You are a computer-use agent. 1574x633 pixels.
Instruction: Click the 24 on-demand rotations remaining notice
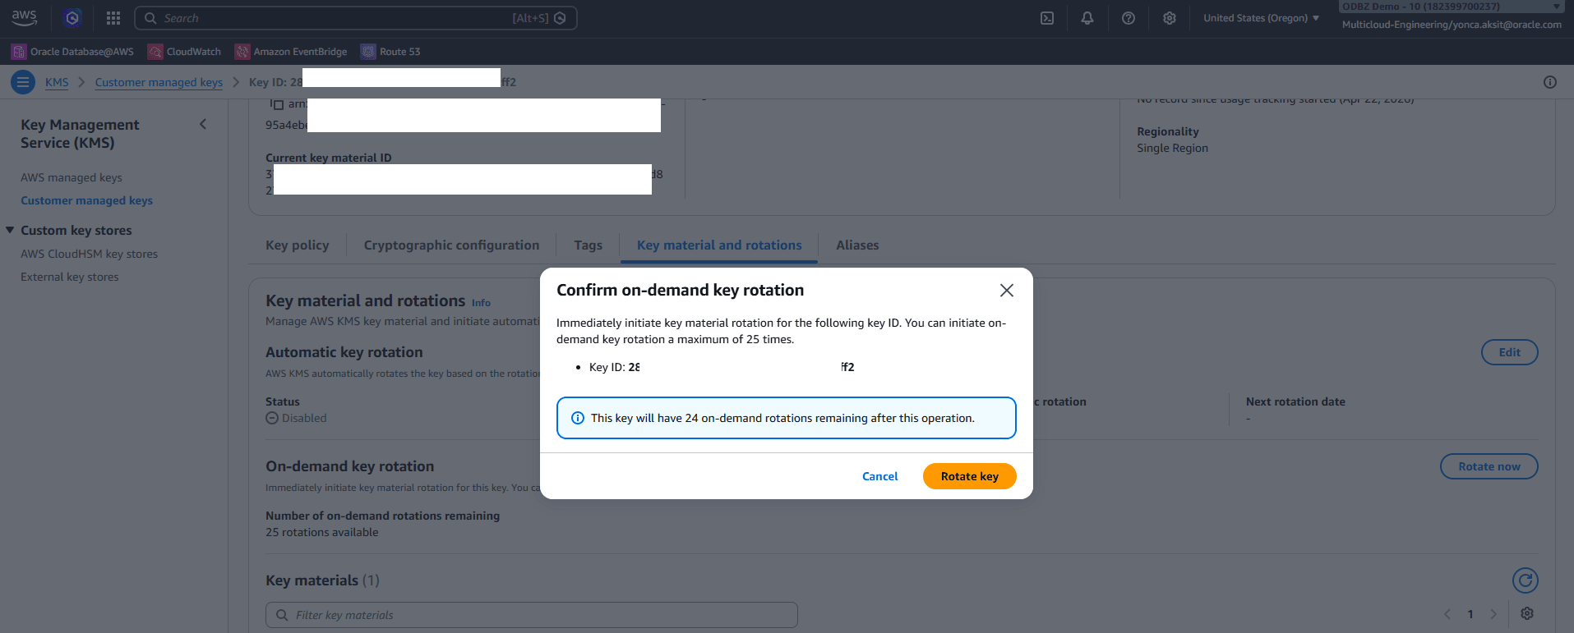787,418
